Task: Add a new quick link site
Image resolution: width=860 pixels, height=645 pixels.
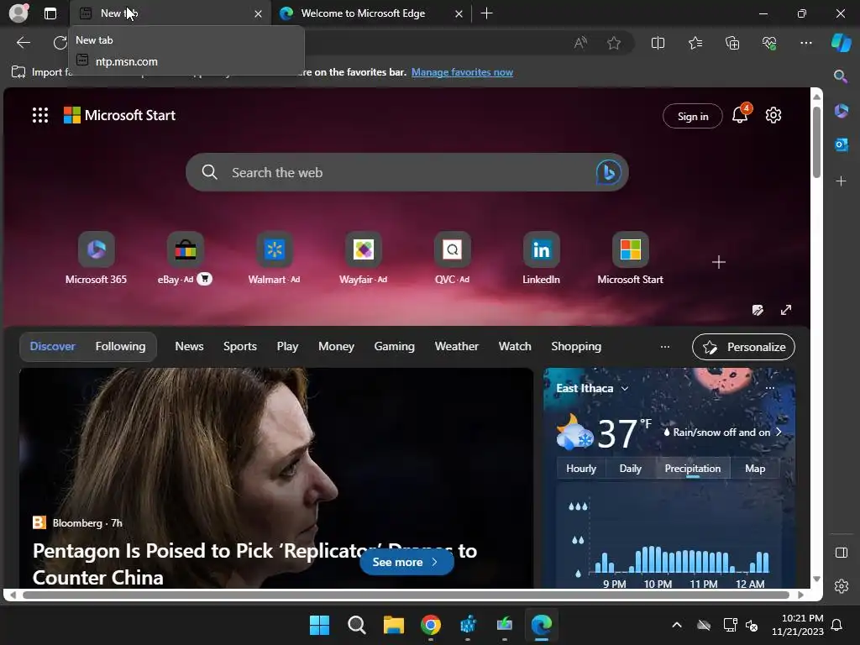Action: (x=719, y=262)
